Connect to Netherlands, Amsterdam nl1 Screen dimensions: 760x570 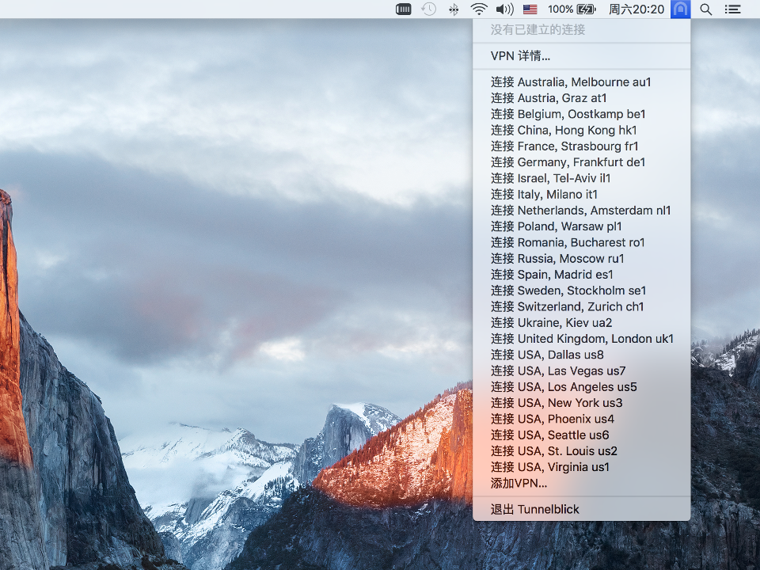pyautogui.click(x=582, y=211)
